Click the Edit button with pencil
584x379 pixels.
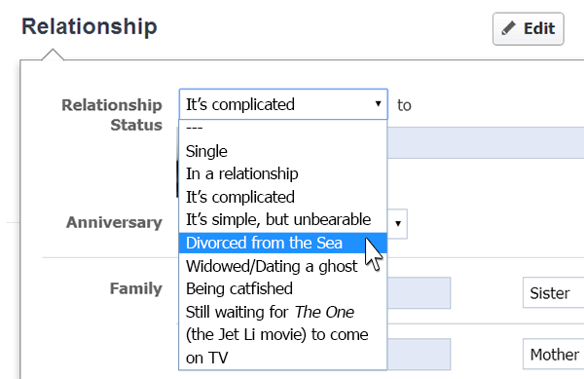(529, 28)
